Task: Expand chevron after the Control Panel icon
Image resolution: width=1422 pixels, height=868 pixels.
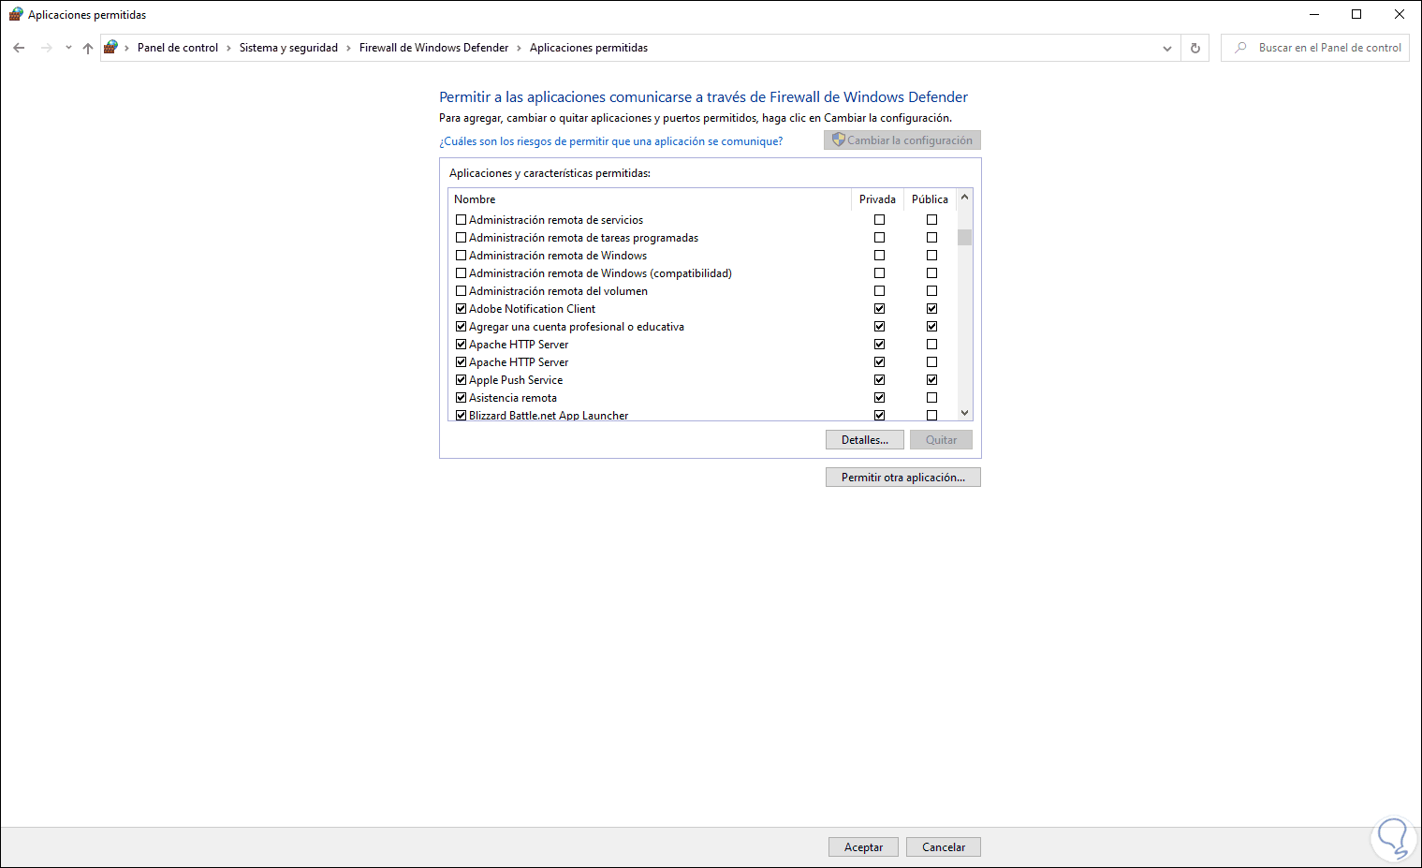Action: click(x=126, y=48)
